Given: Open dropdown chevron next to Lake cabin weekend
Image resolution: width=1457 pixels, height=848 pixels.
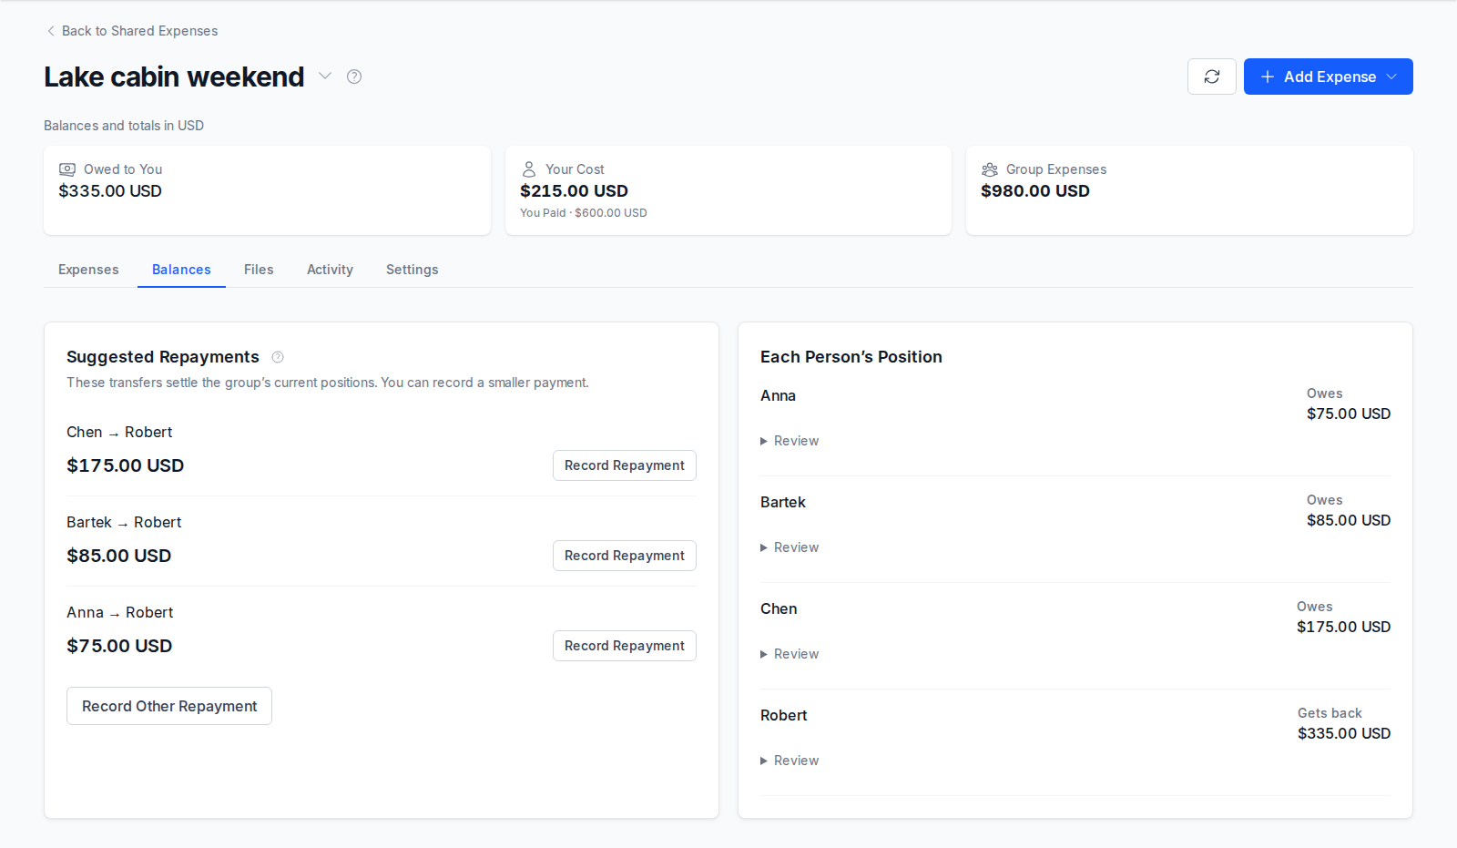Looking at the screenshot, I should [325, 77].
